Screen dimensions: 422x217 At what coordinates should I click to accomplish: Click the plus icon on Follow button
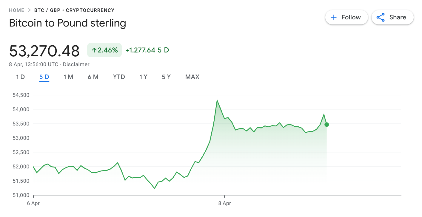click(334, 17)
